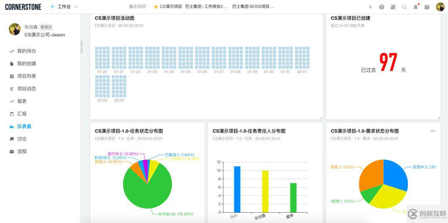
Task: Click the 任务状态分布图 card title
Action: [x=129, y=131]
